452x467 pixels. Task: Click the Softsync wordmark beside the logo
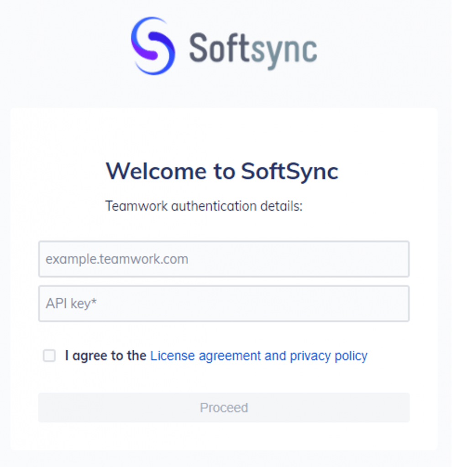pos(253,48)
